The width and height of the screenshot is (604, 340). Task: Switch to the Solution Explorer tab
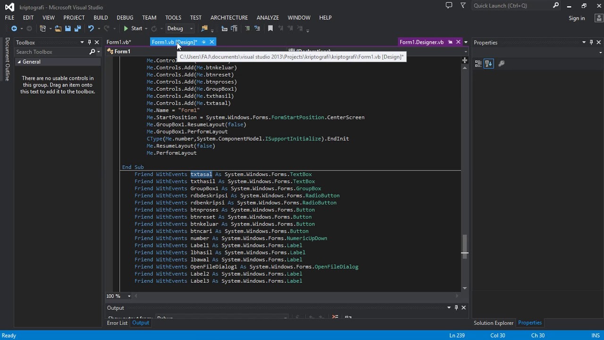click(494, 323)
